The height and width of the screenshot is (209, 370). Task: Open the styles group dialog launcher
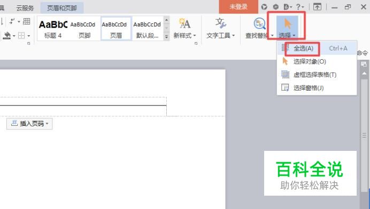(196, 44)
